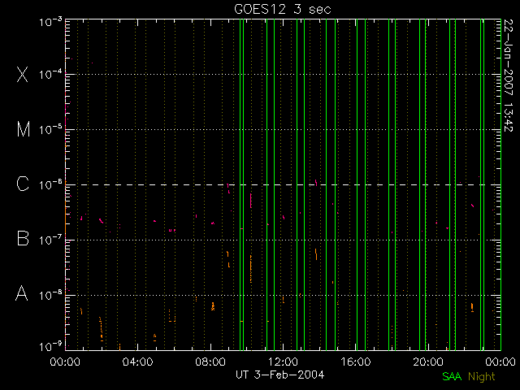The height and width of the screenshot is (390, 520).
Task: Click the 10⁻⁷ y-axis tick label
Action: [x=50, y=240]
